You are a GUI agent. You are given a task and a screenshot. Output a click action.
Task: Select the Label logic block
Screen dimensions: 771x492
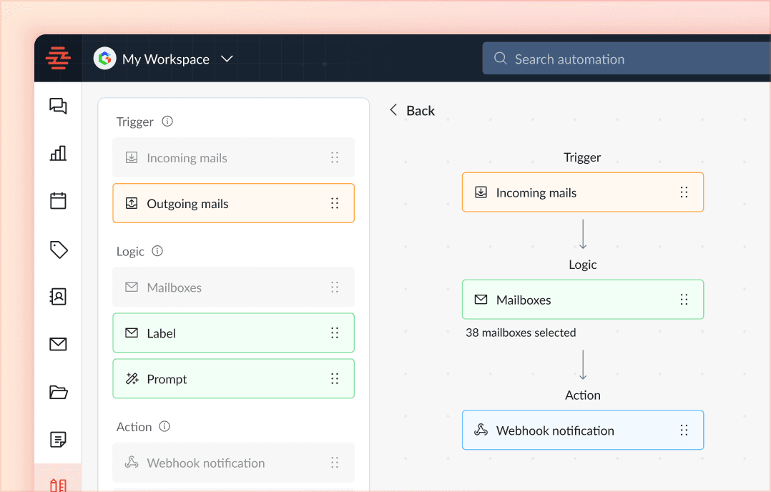234,333
